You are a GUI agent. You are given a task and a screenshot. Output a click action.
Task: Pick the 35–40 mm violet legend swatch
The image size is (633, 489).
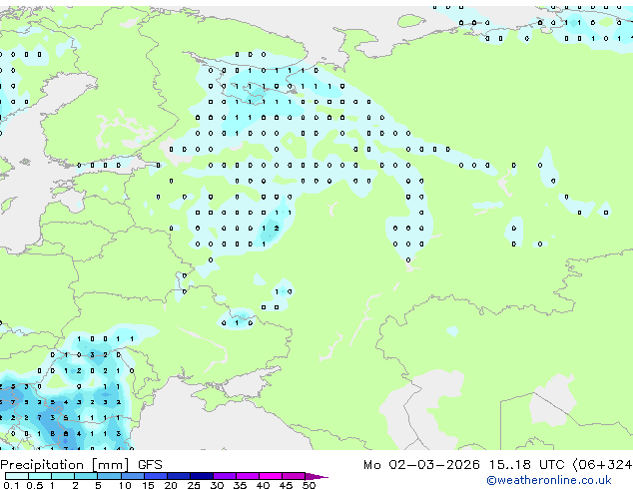click(248, 476)
